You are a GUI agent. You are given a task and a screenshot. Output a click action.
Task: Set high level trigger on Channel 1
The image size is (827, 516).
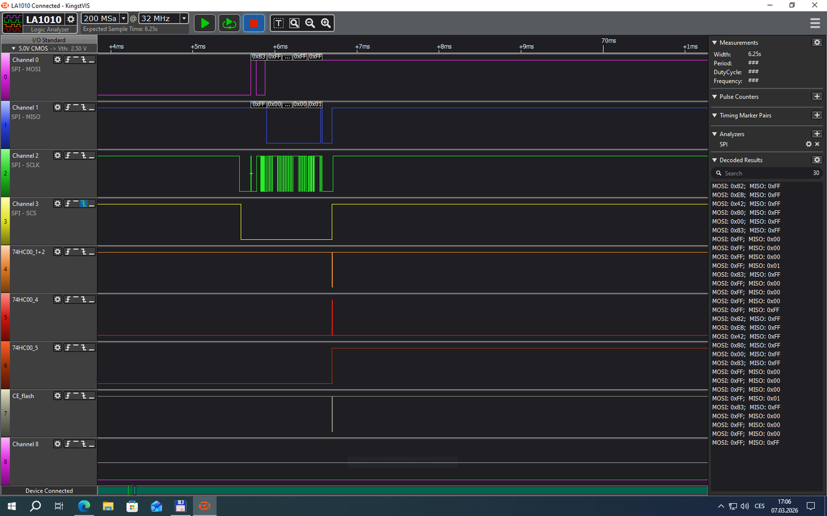(76, 107)
